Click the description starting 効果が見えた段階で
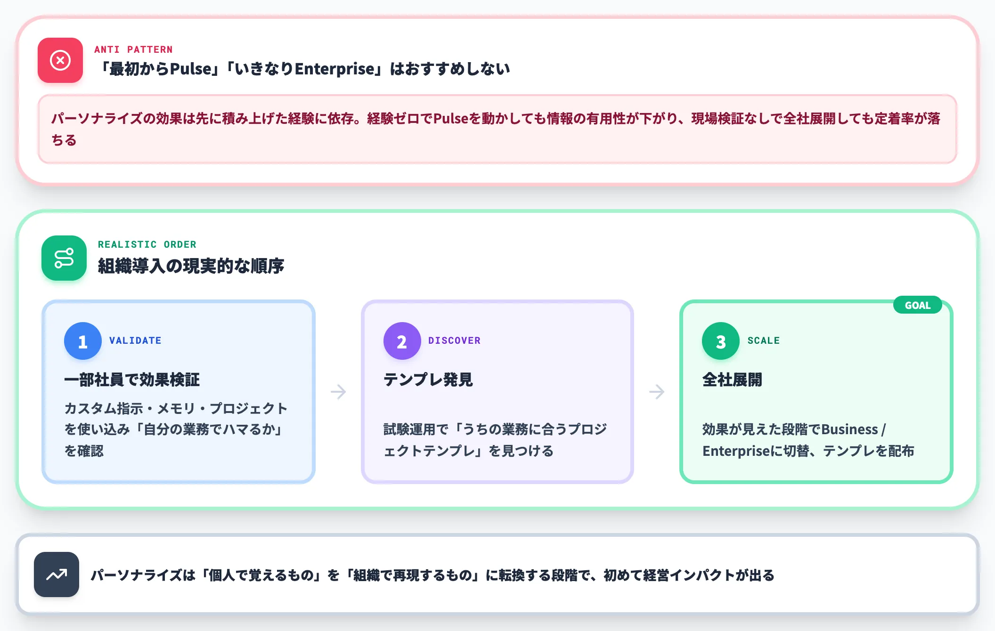 (x=808, y=440)
